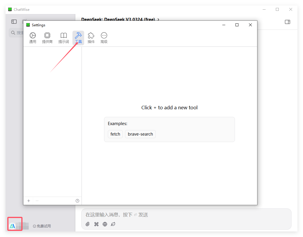
Task: Click the leaf icon in the message bar
Action: (x=113, y=224)
